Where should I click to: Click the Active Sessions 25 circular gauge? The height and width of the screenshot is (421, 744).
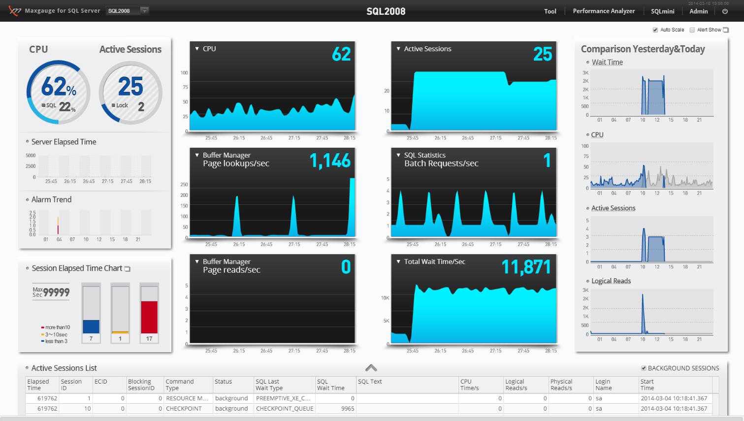click(x=130, y=92)
